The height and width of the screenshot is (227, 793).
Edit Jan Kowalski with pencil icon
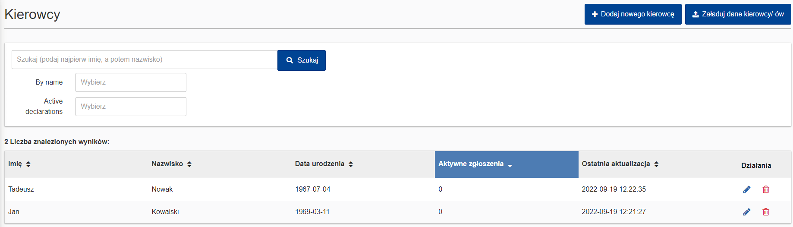747,212
